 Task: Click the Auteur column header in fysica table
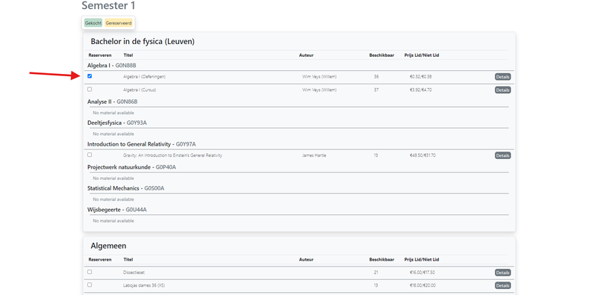306,55
